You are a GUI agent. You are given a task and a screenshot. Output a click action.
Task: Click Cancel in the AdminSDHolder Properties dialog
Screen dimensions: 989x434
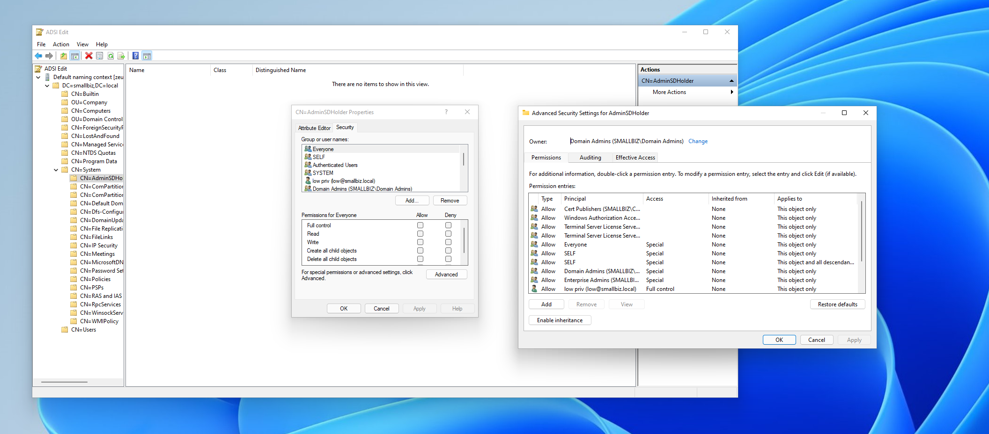click(x=381, y=309)
